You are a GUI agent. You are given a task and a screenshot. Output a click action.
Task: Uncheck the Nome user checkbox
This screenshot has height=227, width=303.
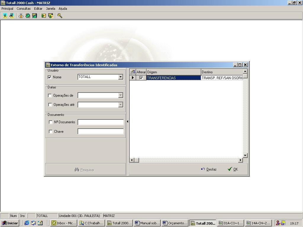[49, 77]
